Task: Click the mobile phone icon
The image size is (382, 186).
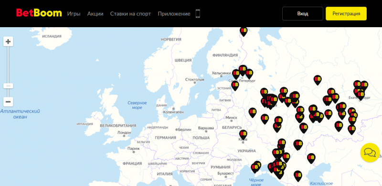Action: coord(198,14)
